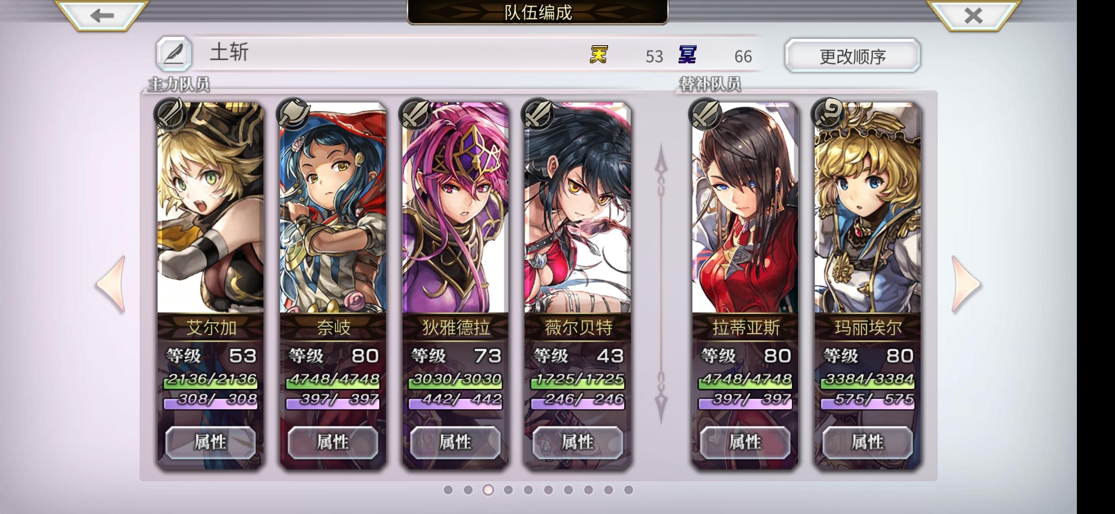Tap the feather pen rename icon
The image size is (1115, 514).
[174, 54]
